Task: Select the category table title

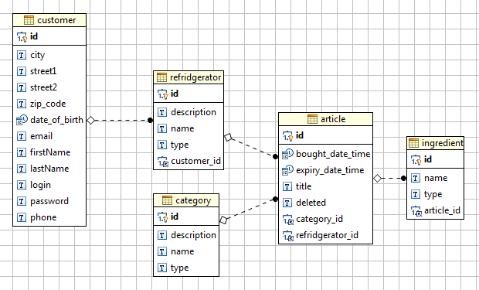Action: [x=193, y=200]
